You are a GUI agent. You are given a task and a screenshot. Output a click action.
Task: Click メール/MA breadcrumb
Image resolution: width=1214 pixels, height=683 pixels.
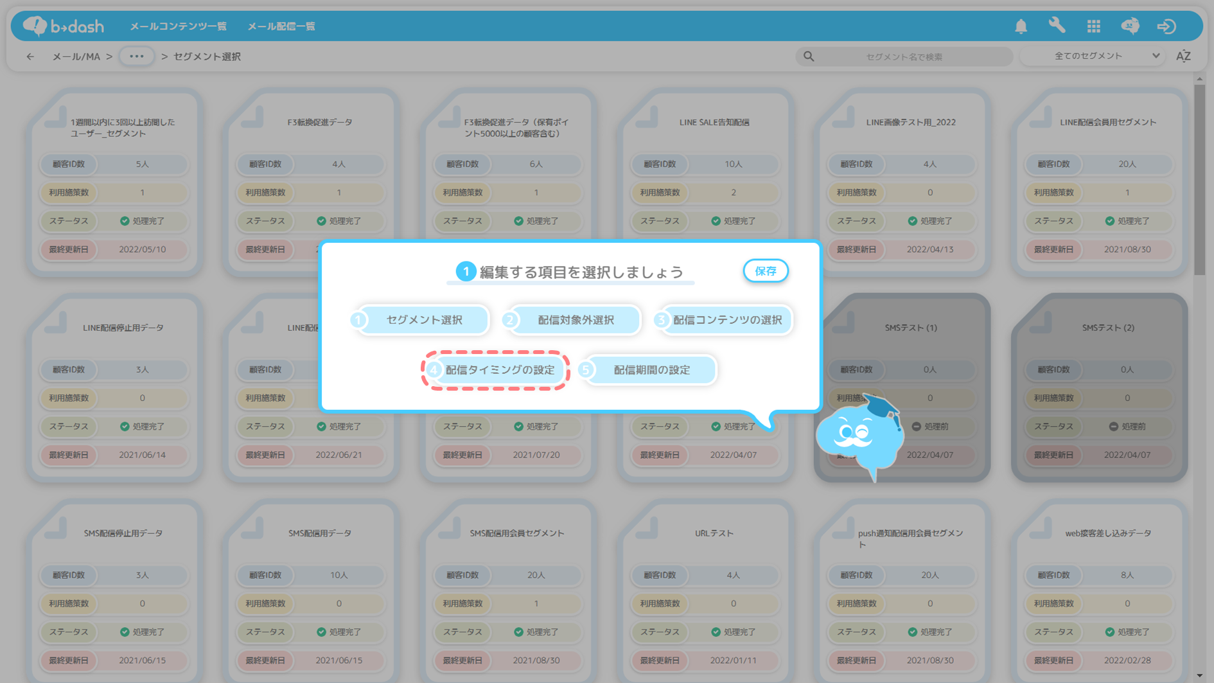(76, 57)
